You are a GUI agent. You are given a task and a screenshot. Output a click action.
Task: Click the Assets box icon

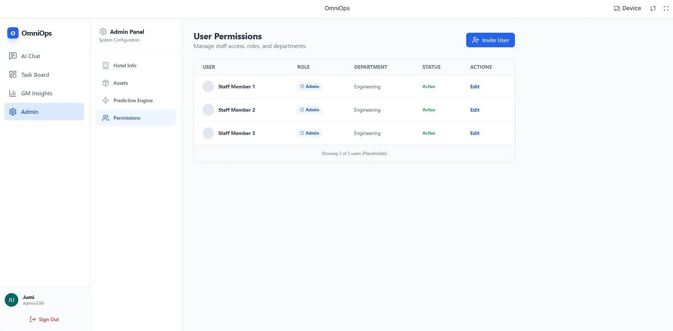106,83
